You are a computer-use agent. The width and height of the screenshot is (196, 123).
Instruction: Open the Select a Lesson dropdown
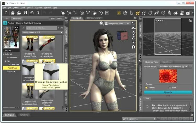tap(139, 119)
